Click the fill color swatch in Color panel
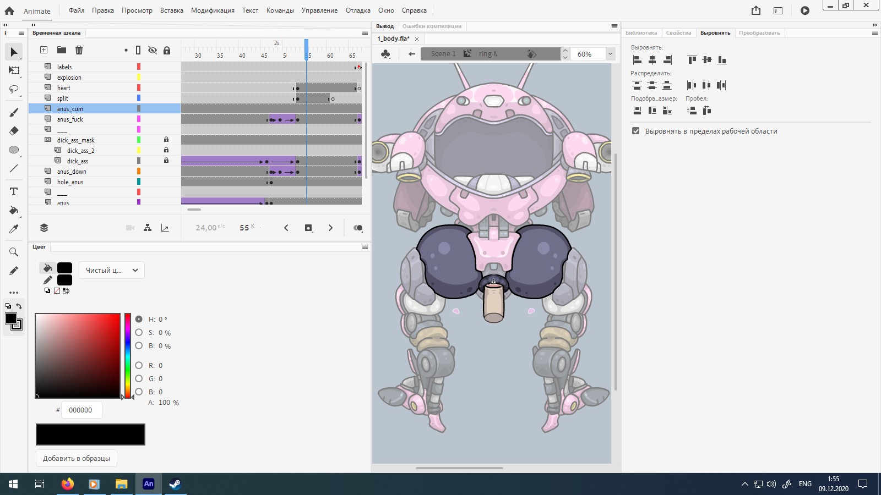881x495 pixels. pyautogui.click(x=64, y=268)
